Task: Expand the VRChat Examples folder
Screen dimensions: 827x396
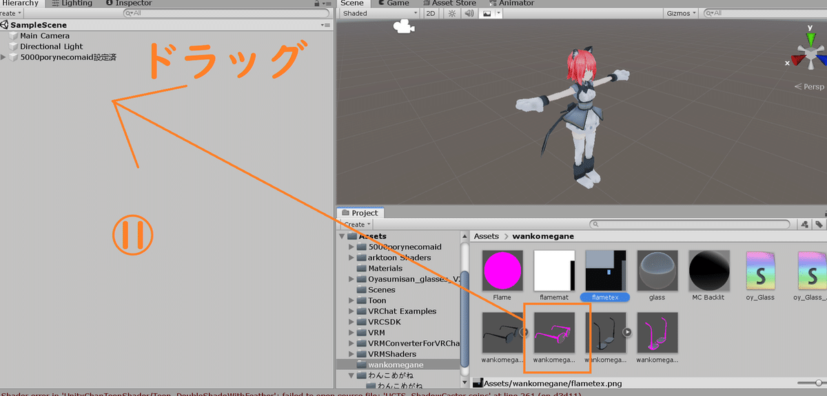Action: tap(351, 311)
